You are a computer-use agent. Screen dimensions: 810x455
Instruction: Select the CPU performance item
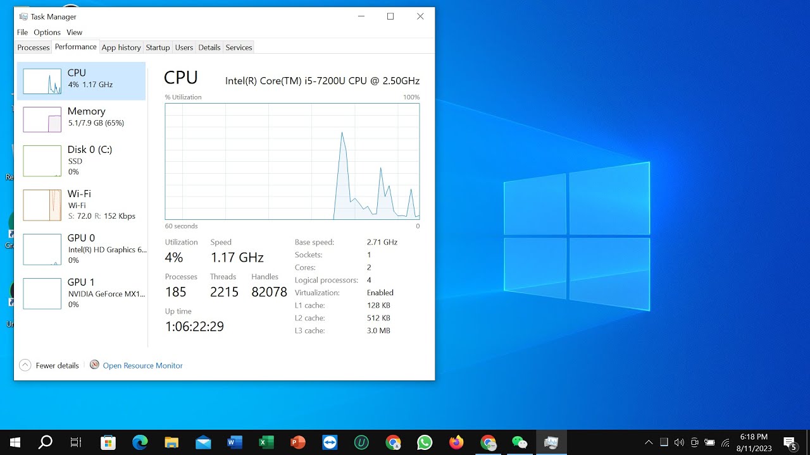point(81,81)
